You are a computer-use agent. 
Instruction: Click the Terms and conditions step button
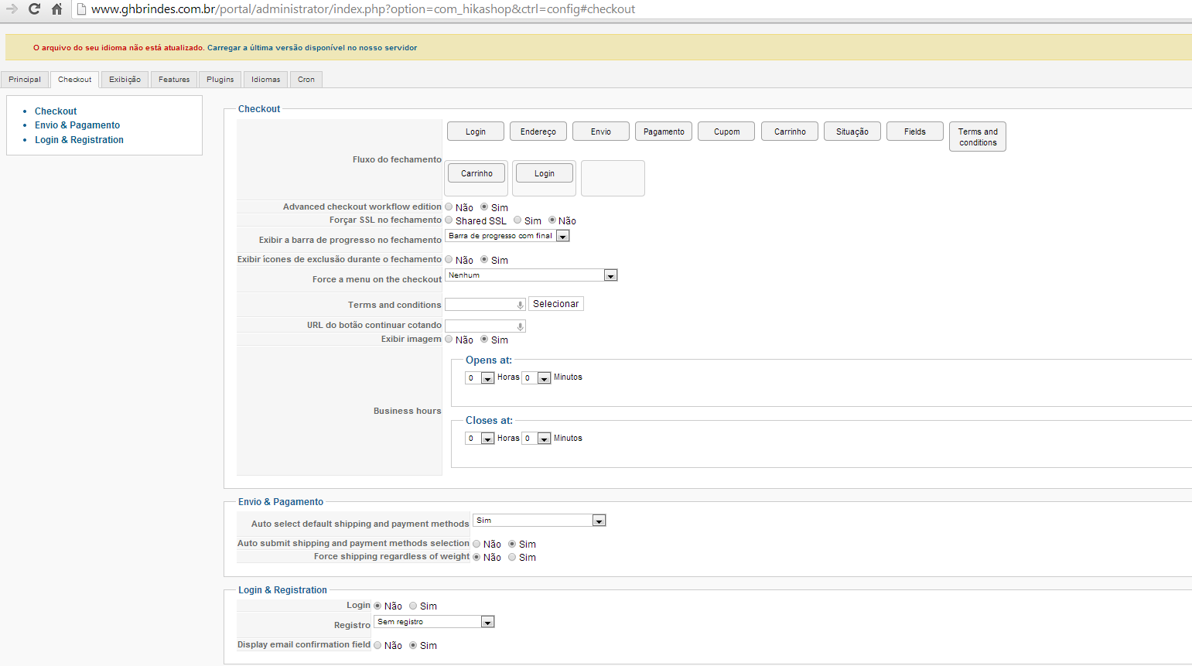[978, 137]
